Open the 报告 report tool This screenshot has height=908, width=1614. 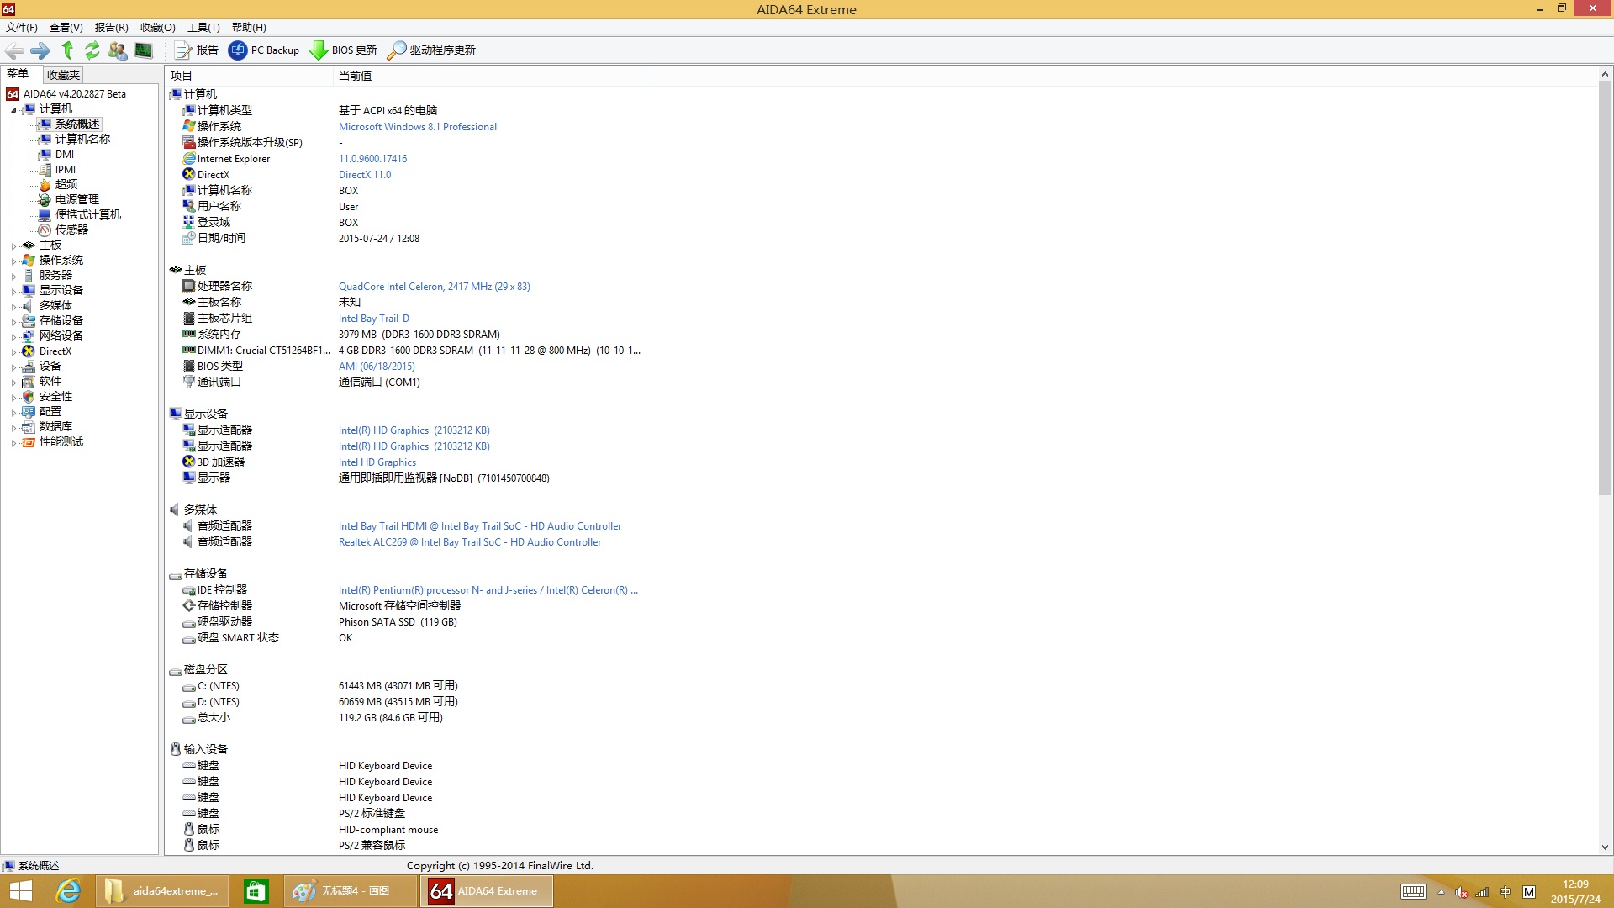[x=196, y=50]
